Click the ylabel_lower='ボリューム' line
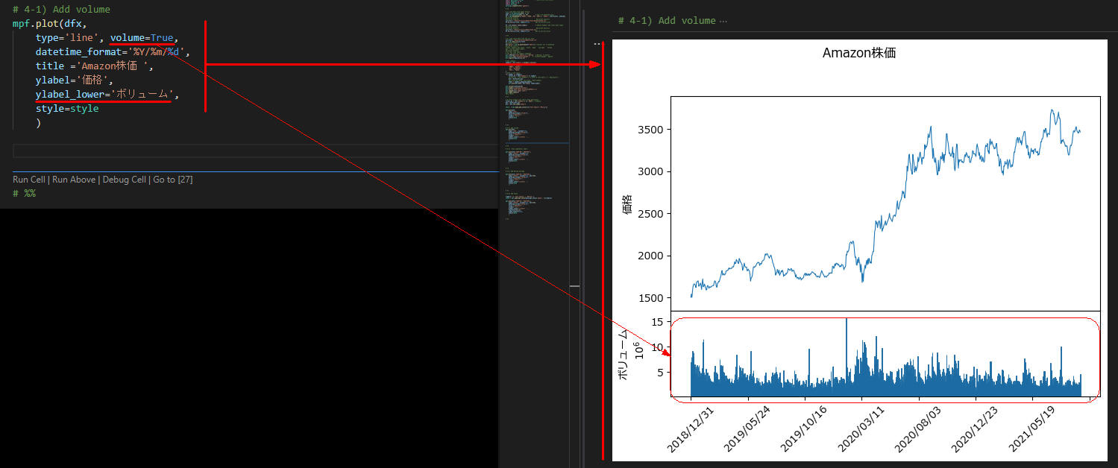Screen dimensions: 1118x468 [107, 95]
